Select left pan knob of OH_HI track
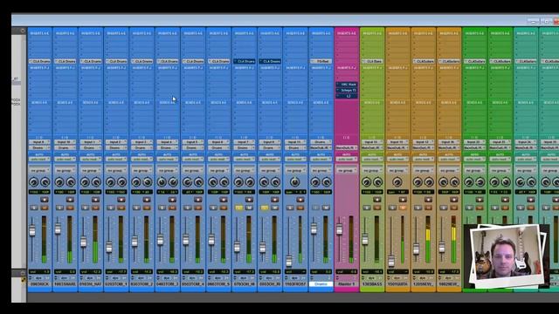This screenshot has width=559, height=314. click(x=238, y=182)
